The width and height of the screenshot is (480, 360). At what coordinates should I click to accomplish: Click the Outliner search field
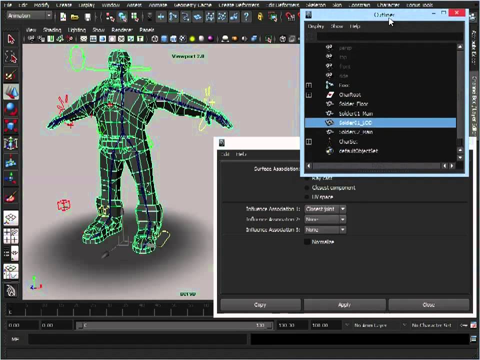tap(389, 36)
